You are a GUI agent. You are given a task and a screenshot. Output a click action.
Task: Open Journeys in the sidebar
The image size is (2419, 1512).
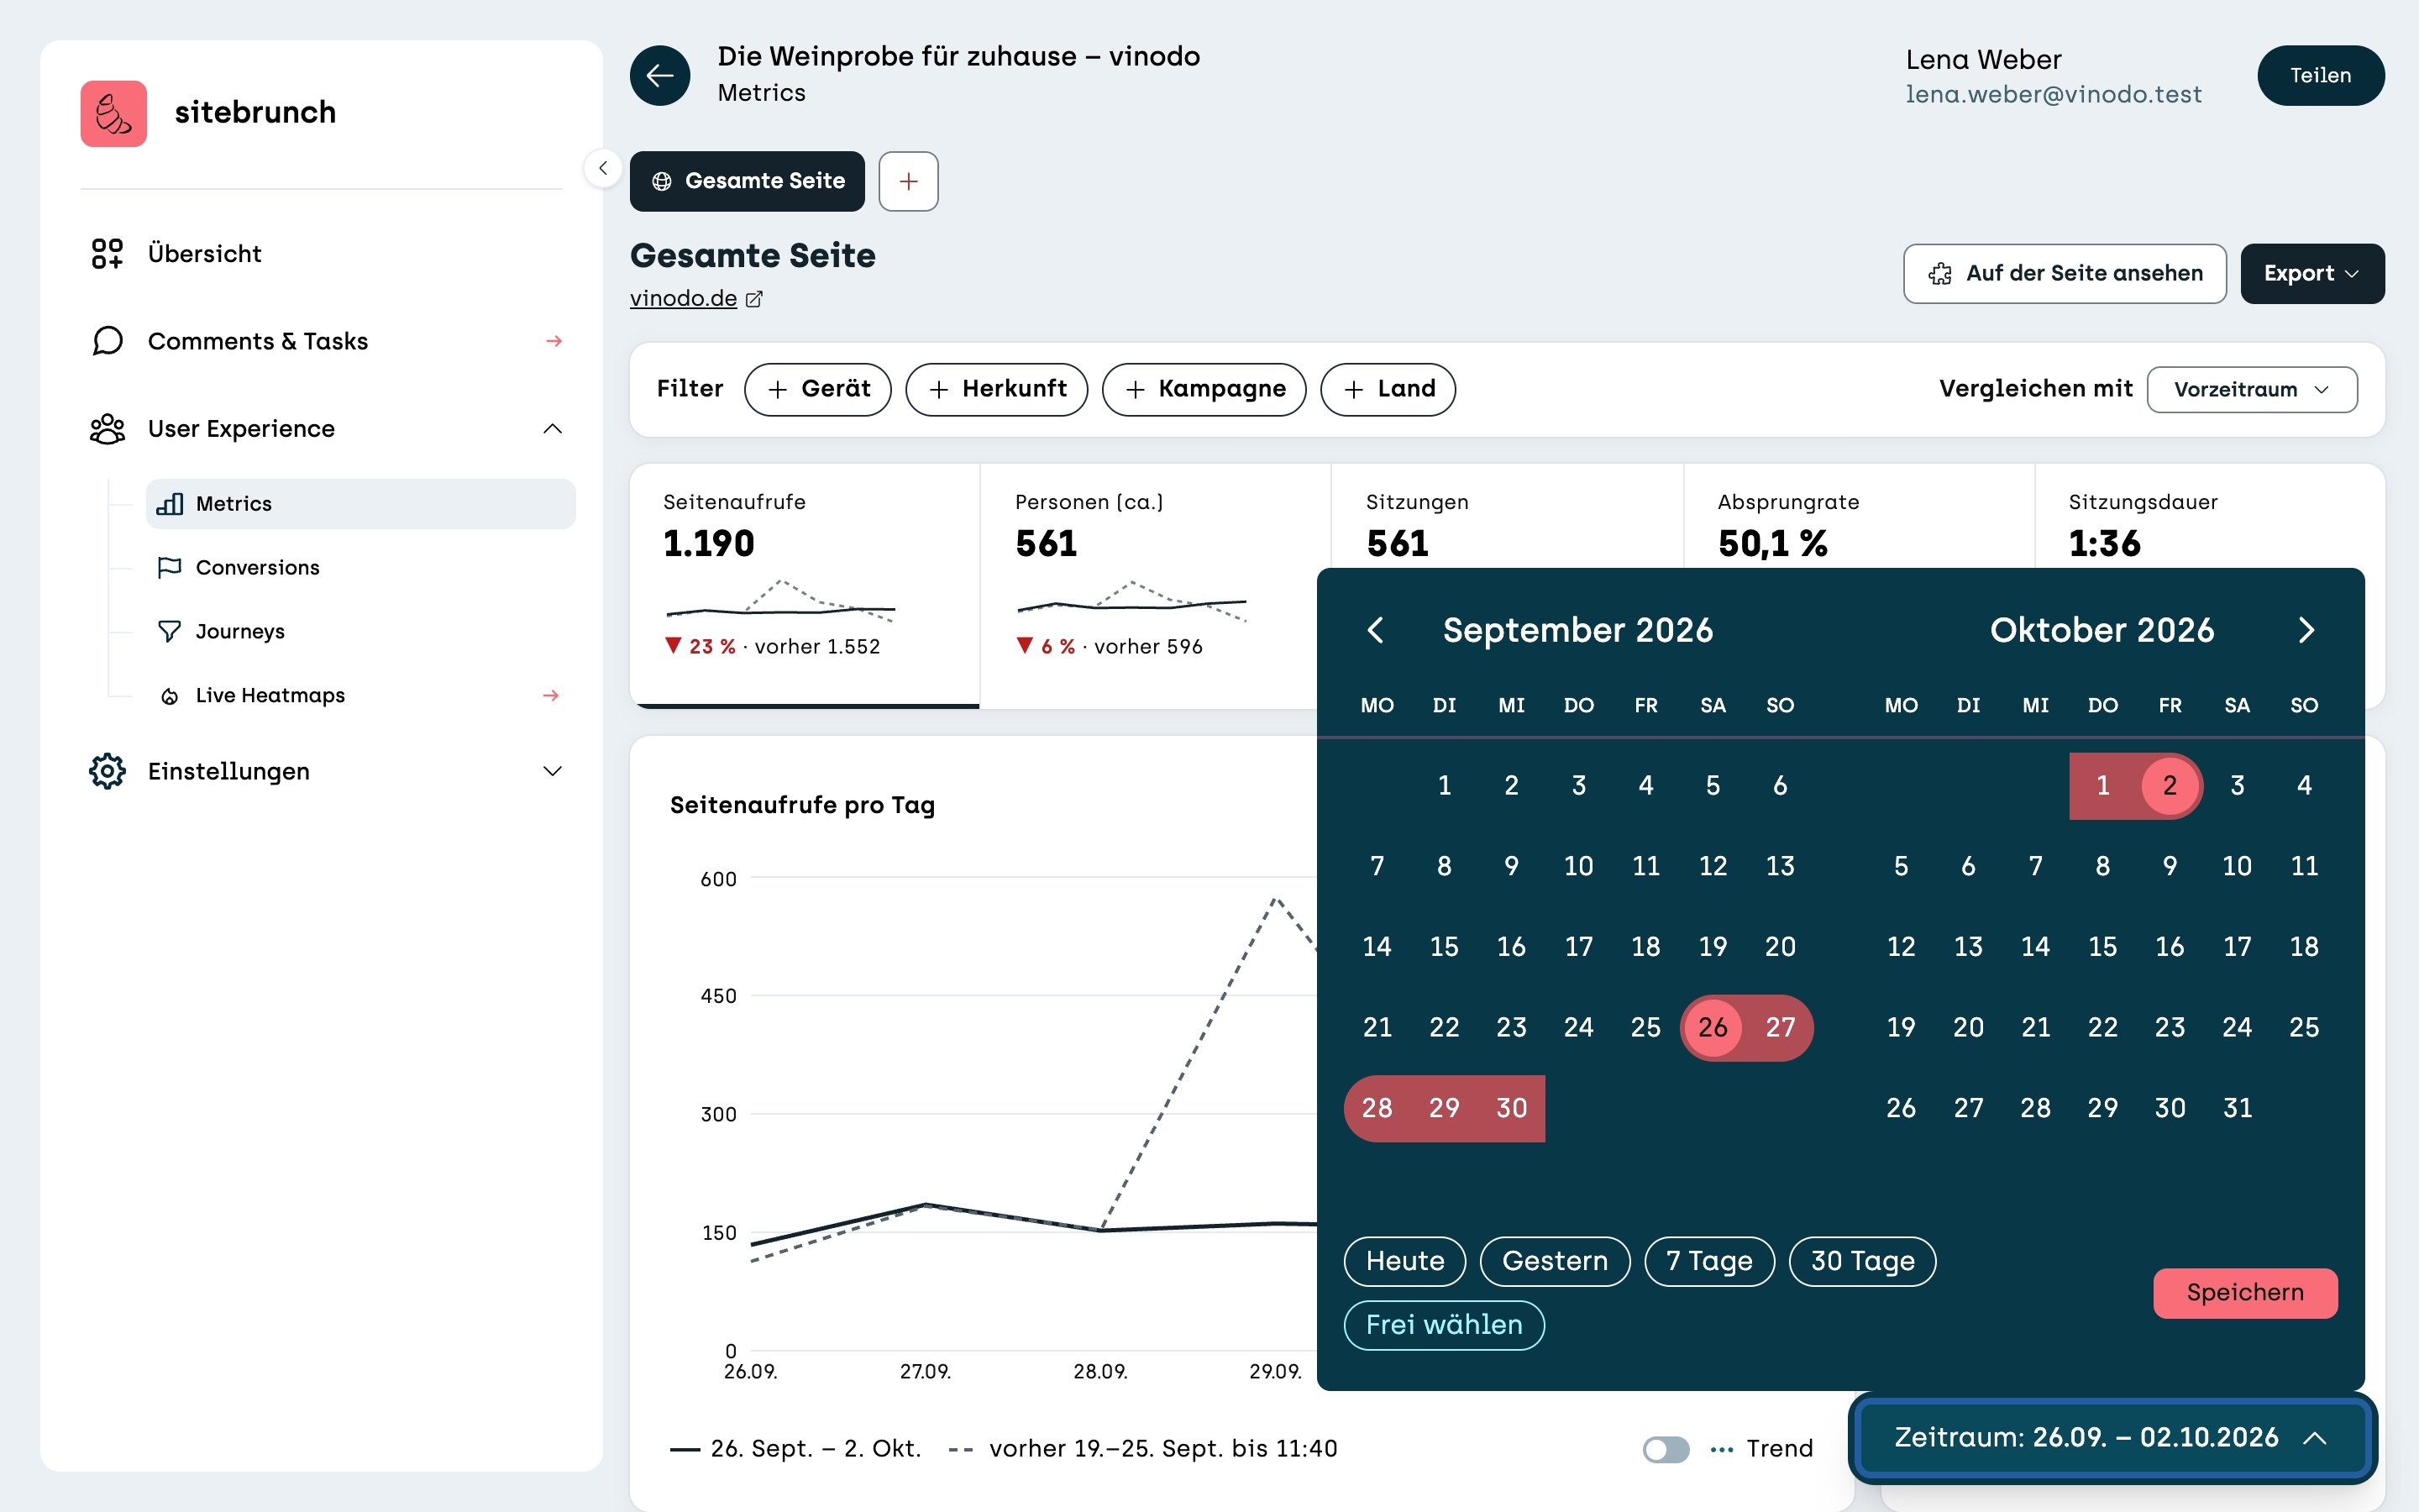[x=361, y=632]
